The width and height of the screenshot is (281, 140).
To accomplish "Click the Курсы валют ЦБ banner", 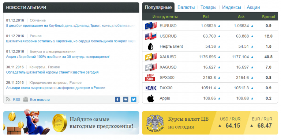I will tap(210, 123).
